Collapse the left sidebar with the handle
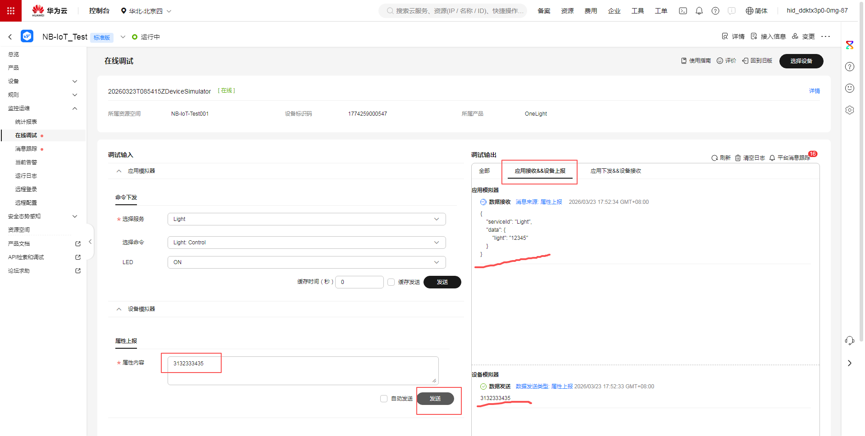The width and height of the screenshot is (865, 436). 90,242
